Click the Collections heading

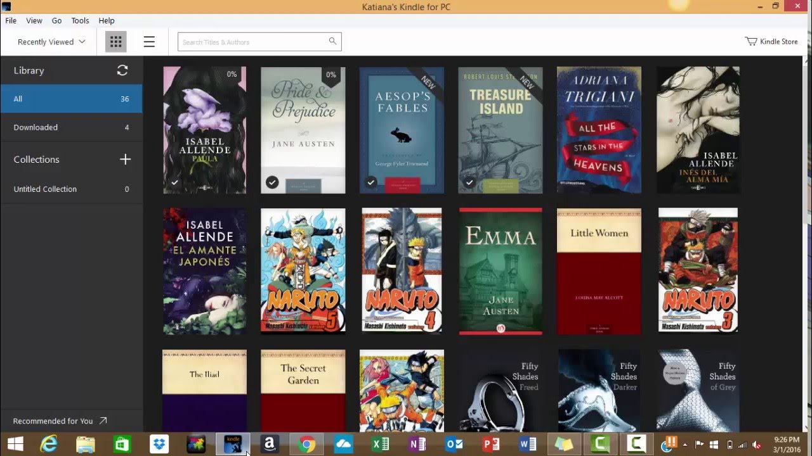pos(36,160)
